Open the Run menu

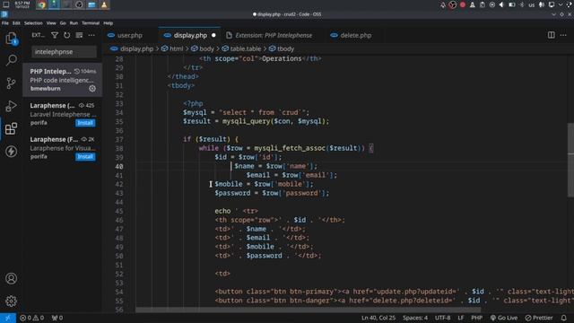(74, 23)
